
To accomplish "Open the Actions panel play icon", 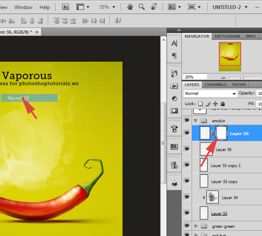I will (174, 86).
